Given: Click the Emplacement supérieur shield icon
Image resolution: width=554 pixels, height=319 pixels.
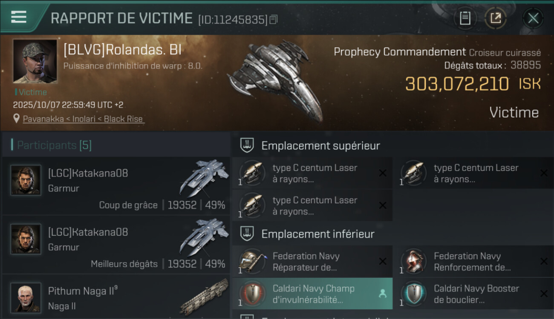Looking at the screenshot, I should 247,145.
